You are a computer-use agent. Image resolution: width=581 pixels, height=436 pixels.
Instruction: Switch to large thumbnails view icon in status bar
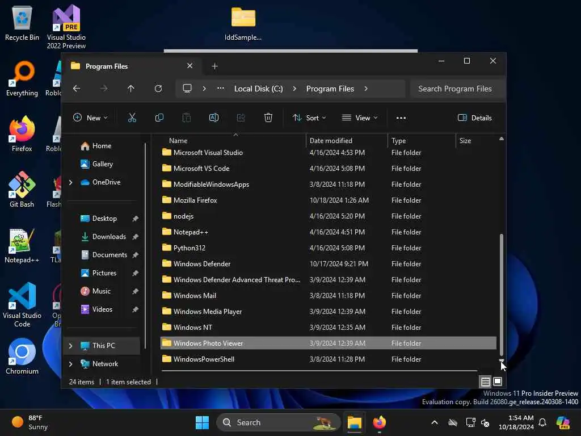pyautogui.click(x=498, y=381)
